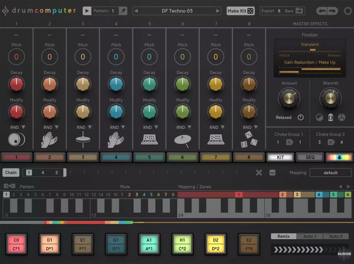354x264 pixels.
Task: Toggle the Finalizer power switch
Action: click(301, 117)
